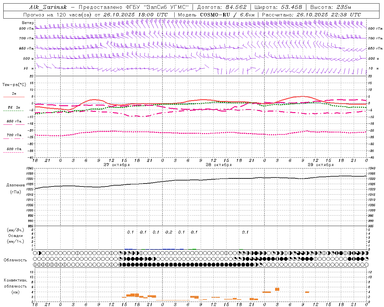Click the 'Облачность' cloud cover row label

coord(15,260)
